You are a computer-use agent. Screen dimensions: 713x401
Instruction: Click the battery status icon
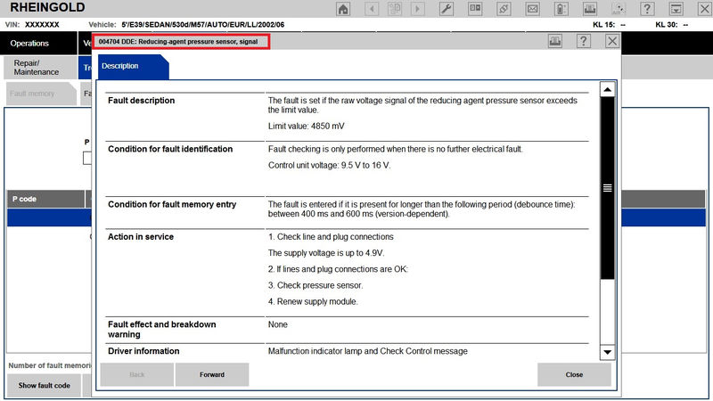coord(561,9)
